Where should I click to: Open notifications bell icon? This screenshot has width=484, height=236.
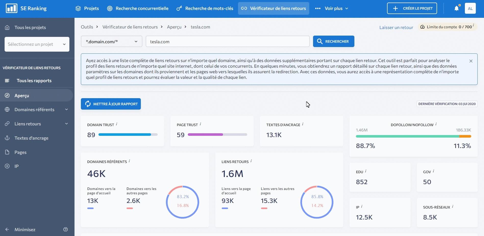(456, 8)
